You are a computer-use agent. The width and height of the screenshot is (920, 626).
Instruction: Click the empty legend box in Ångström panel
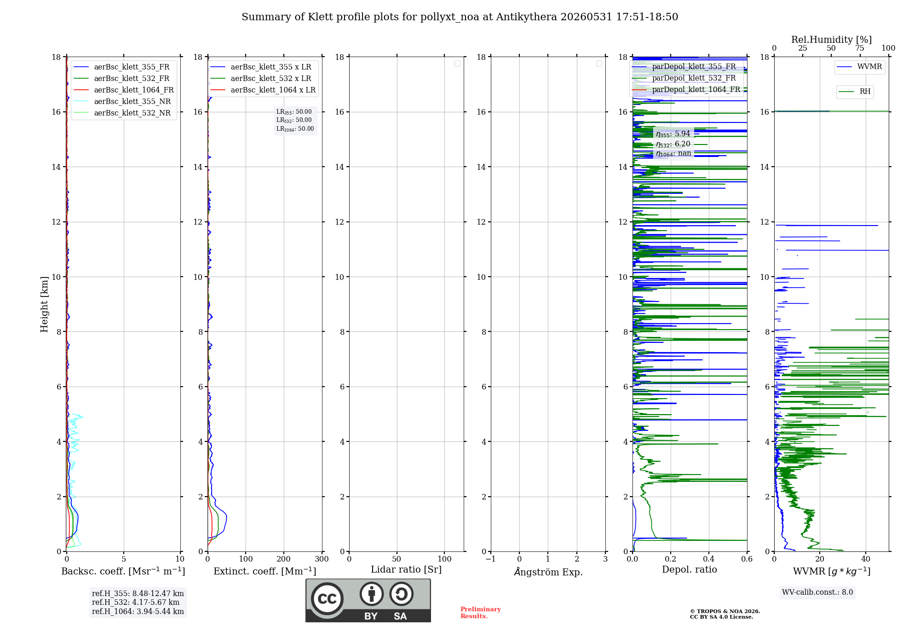(599, 64)
